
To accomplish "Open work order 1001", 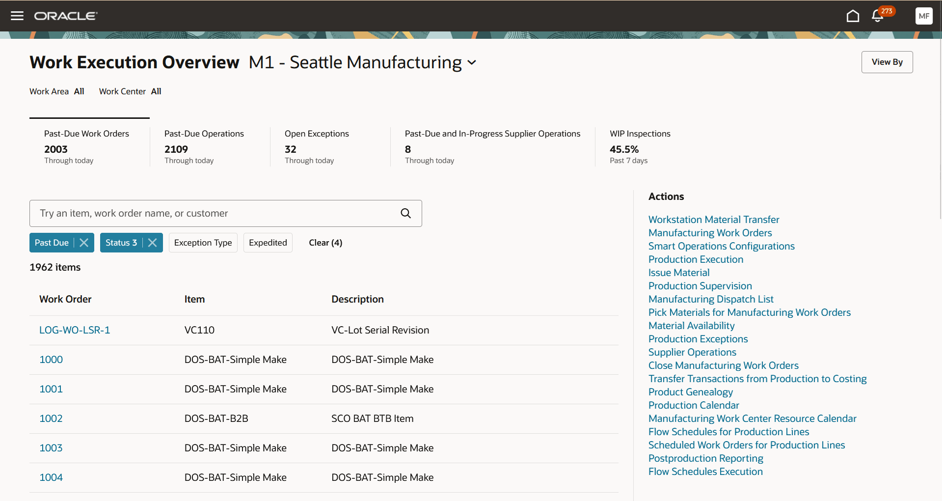I will 51,389.
